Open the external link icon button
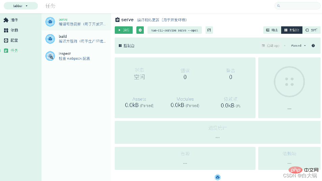This screenshot has height=181, width=322. point(209,30)
